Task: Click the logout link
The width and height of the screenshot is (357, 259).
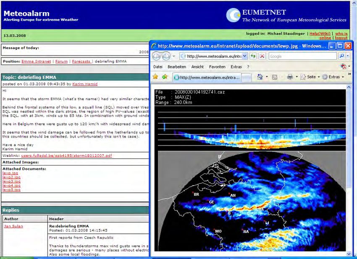Action: (341, 38)
